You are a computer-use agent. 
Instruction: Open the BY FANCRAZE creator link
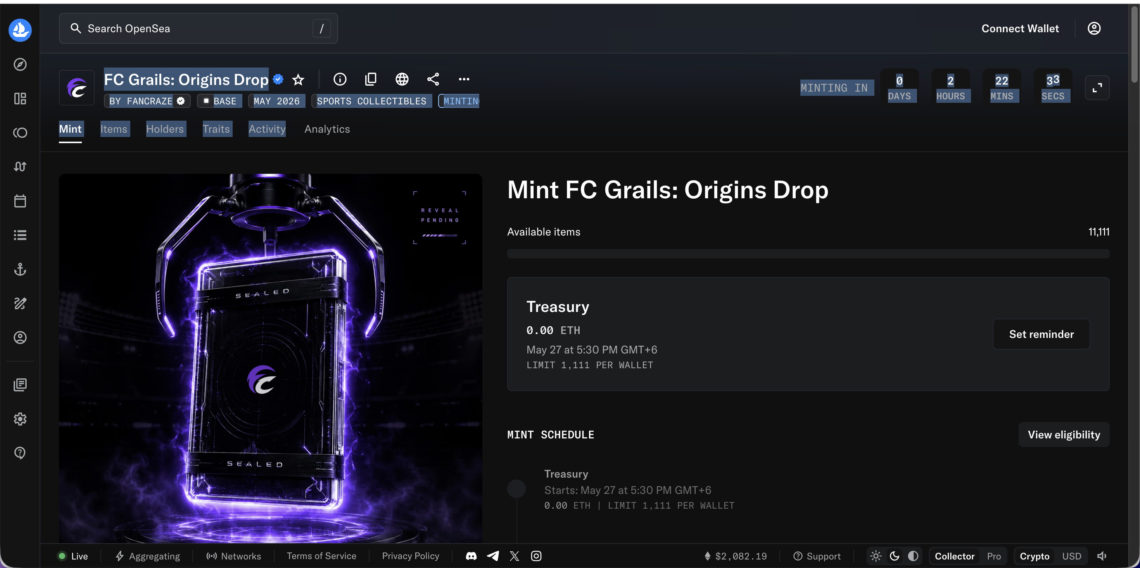point(147,101)
